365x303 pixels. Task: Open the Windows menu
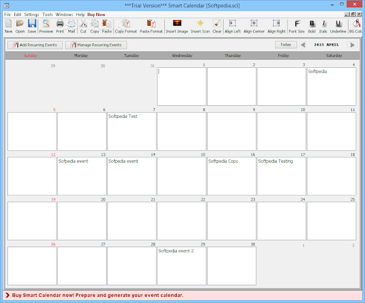[64, 14]
